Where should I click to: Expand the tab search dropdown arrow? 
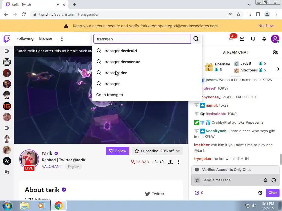249,5
